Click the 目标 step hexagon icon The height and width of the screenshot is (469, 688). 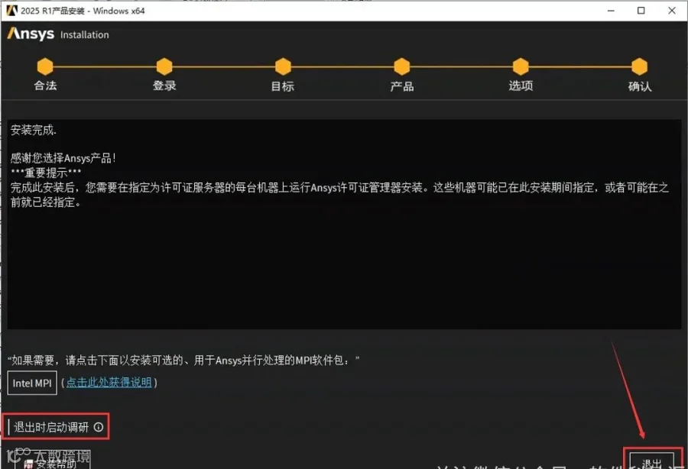click(x=283, y=66)
